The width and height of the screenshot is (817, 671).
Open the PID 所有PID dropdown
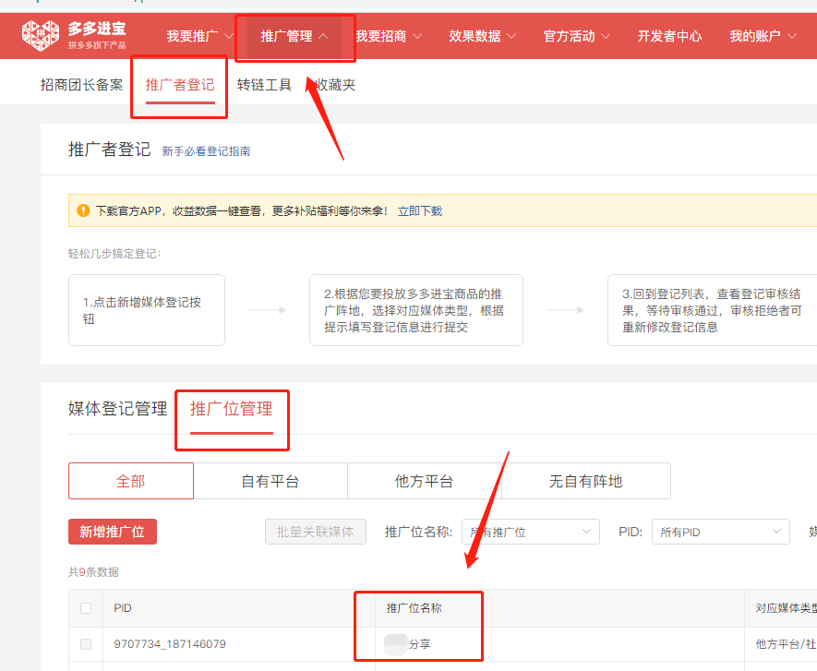(x=721, y=532)
